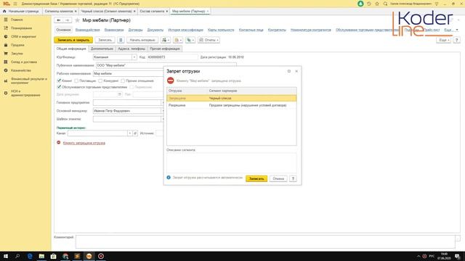Open the Канал field's open-item icon
Screen dimensions: 465x261
pyautogui.click(x=135, y=133)
